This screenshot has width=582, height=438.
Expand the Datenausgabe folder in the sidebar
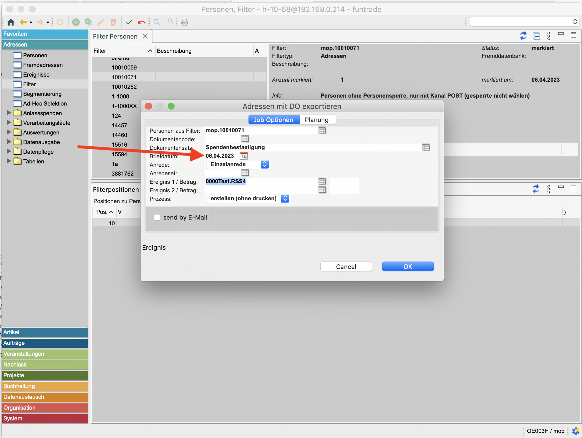[x=9, y=142]
